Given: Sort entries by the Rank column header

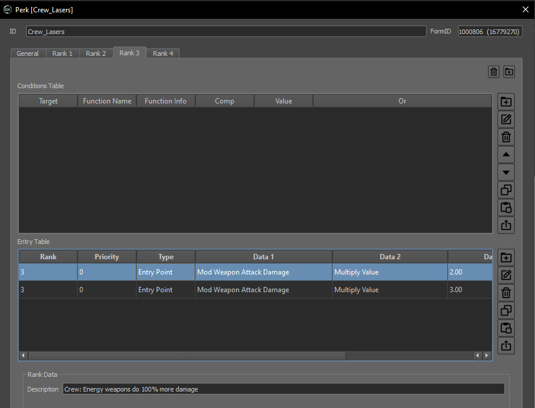Looking at the screenshot, I should [x=48, y=257].
